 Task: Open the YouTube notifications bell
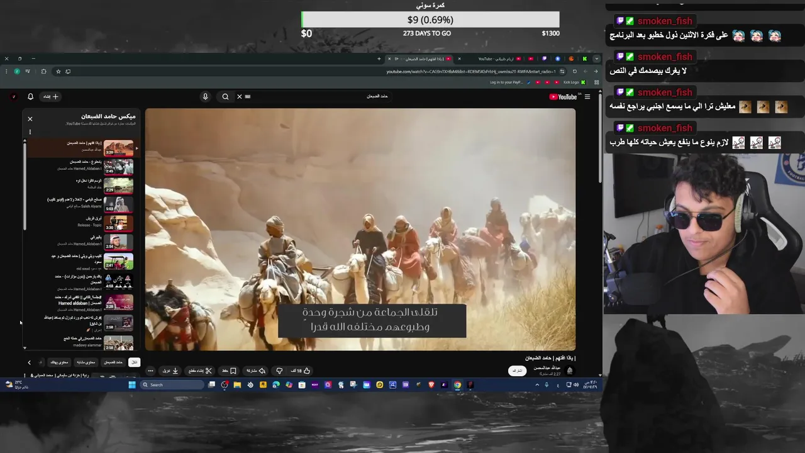point(30,96)
